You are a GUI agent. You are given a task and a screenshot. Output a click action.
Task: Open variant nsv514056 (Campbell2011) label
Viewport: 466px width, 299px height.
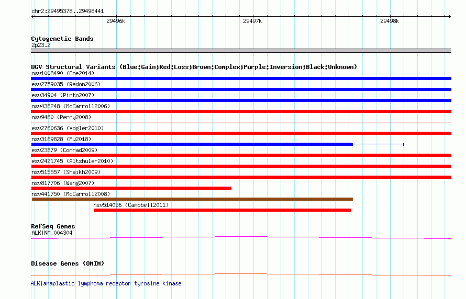(x=131, y=205)
